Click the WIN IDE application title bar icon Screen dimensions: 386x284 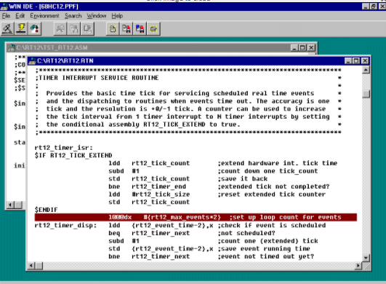[4, 7]
